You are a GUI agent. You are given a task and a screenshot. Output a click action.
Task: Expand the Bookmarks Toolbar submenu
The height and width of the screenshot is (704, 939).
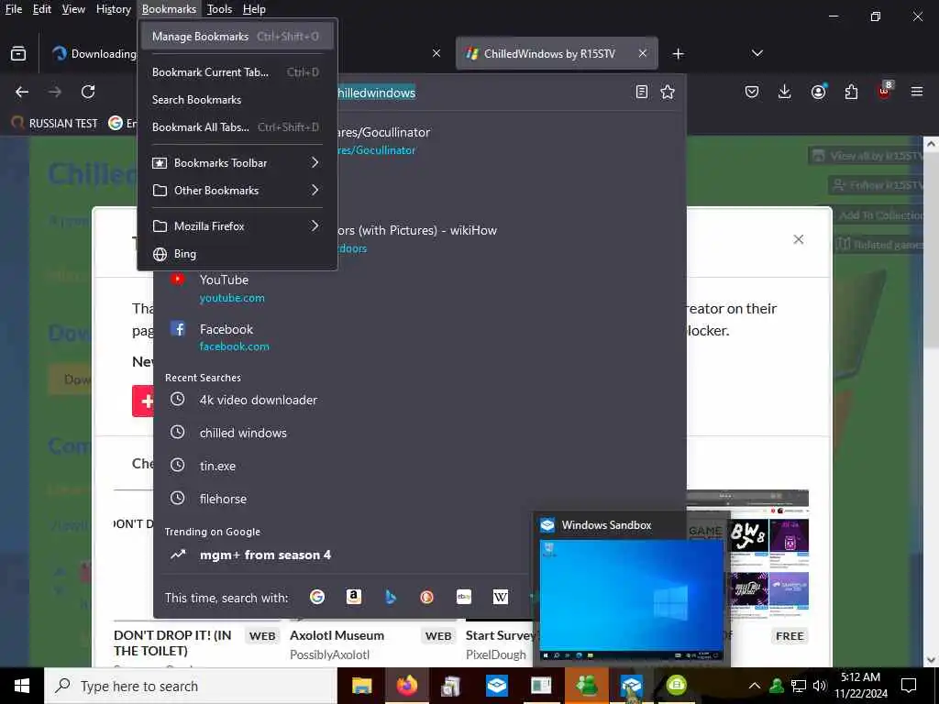click(238, 163)
